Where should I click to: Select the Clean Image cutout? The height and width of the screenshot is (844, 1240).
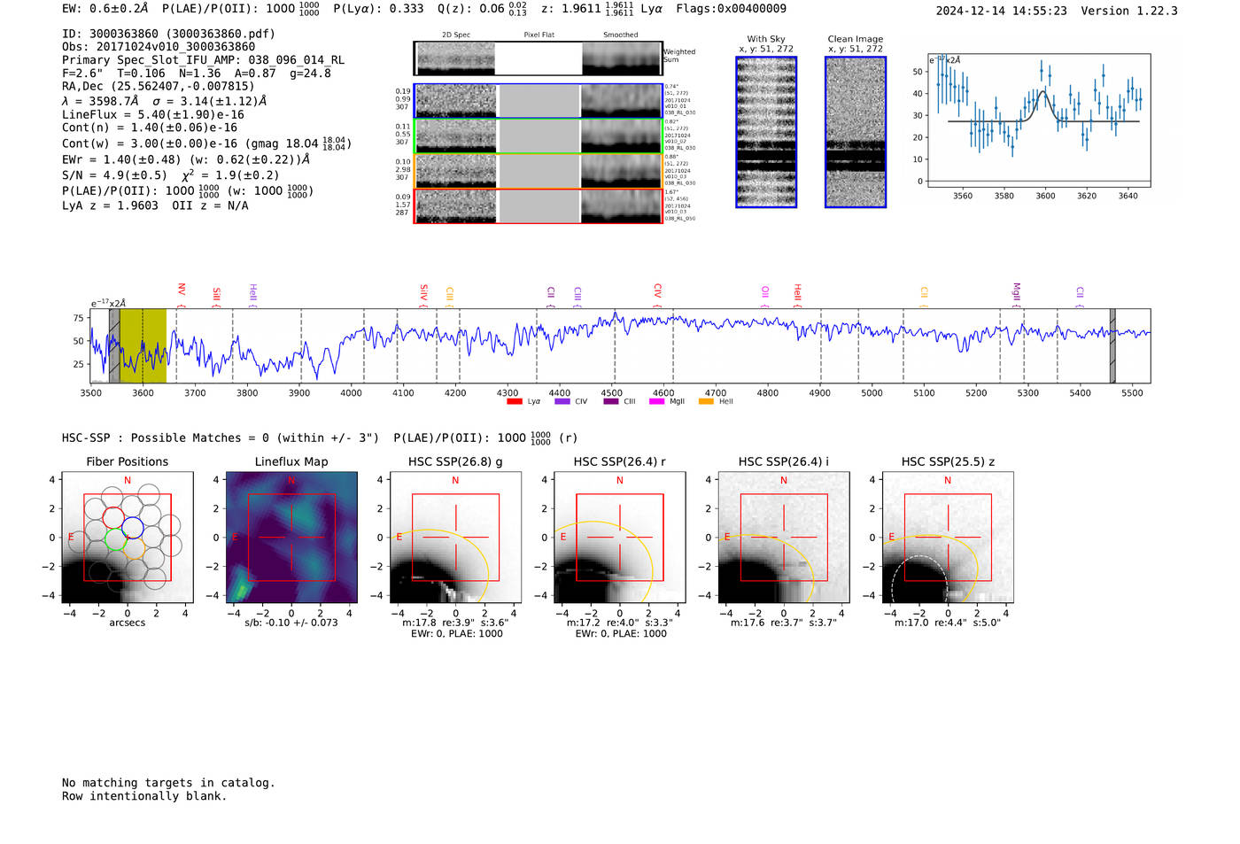(x=856, y=132)
